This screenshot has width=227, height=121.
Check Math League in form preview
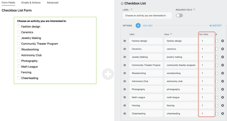pyautogui.click(x=19, y=66)
